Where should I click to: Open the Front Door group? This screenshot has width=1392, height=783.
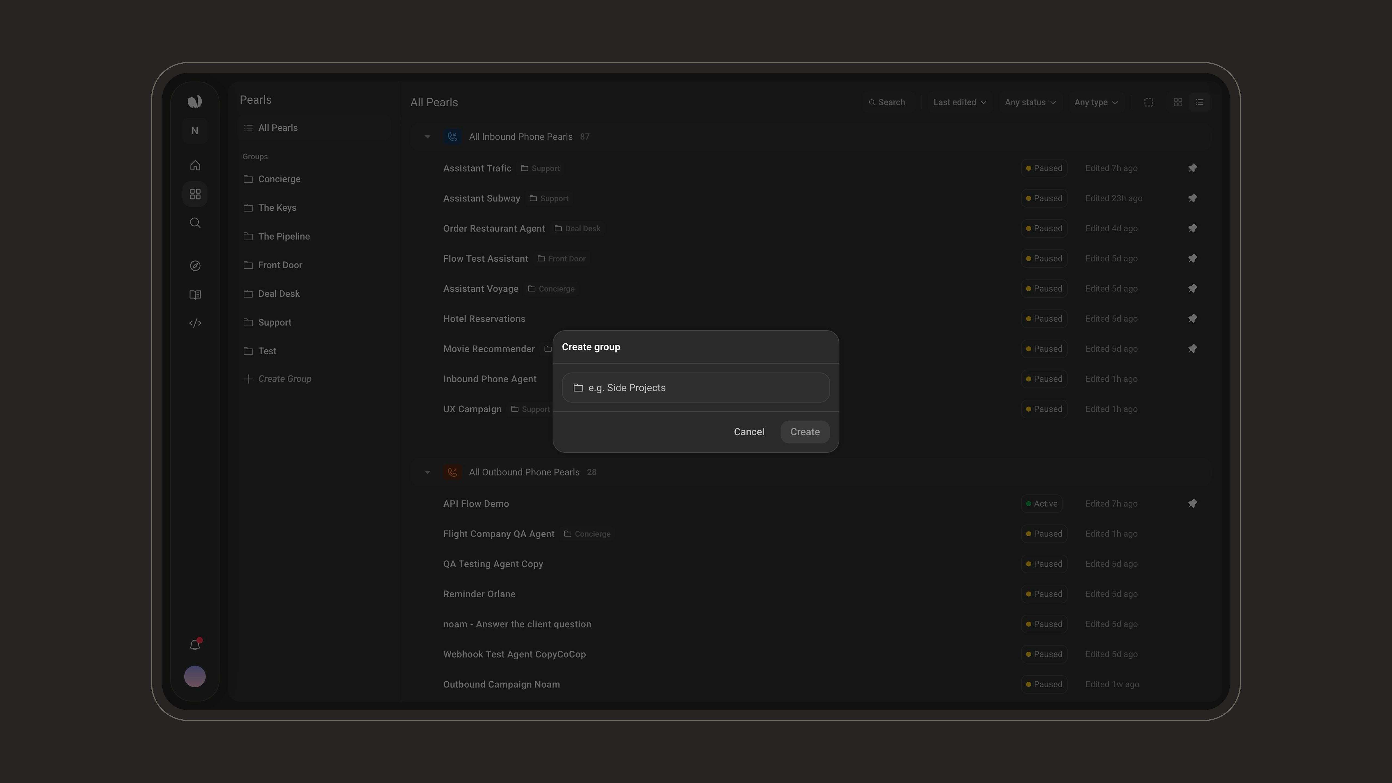tap(314, 265)
